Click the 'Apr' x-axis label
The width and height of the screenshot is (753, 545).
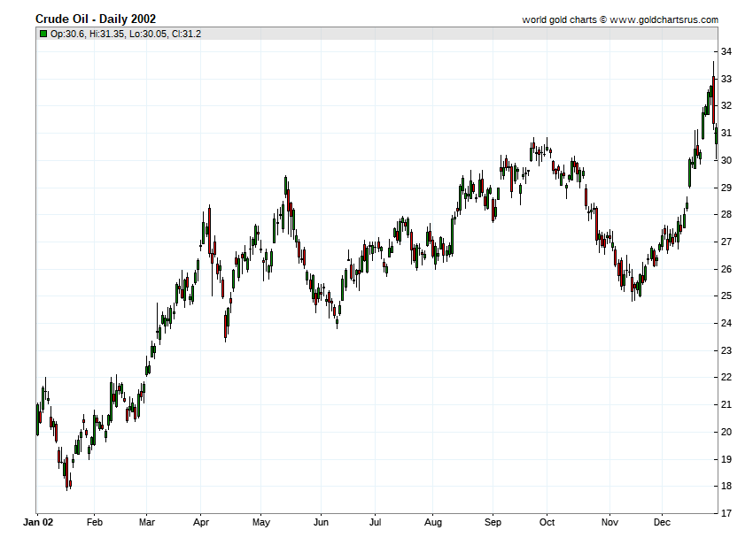(x=201, y=522)
